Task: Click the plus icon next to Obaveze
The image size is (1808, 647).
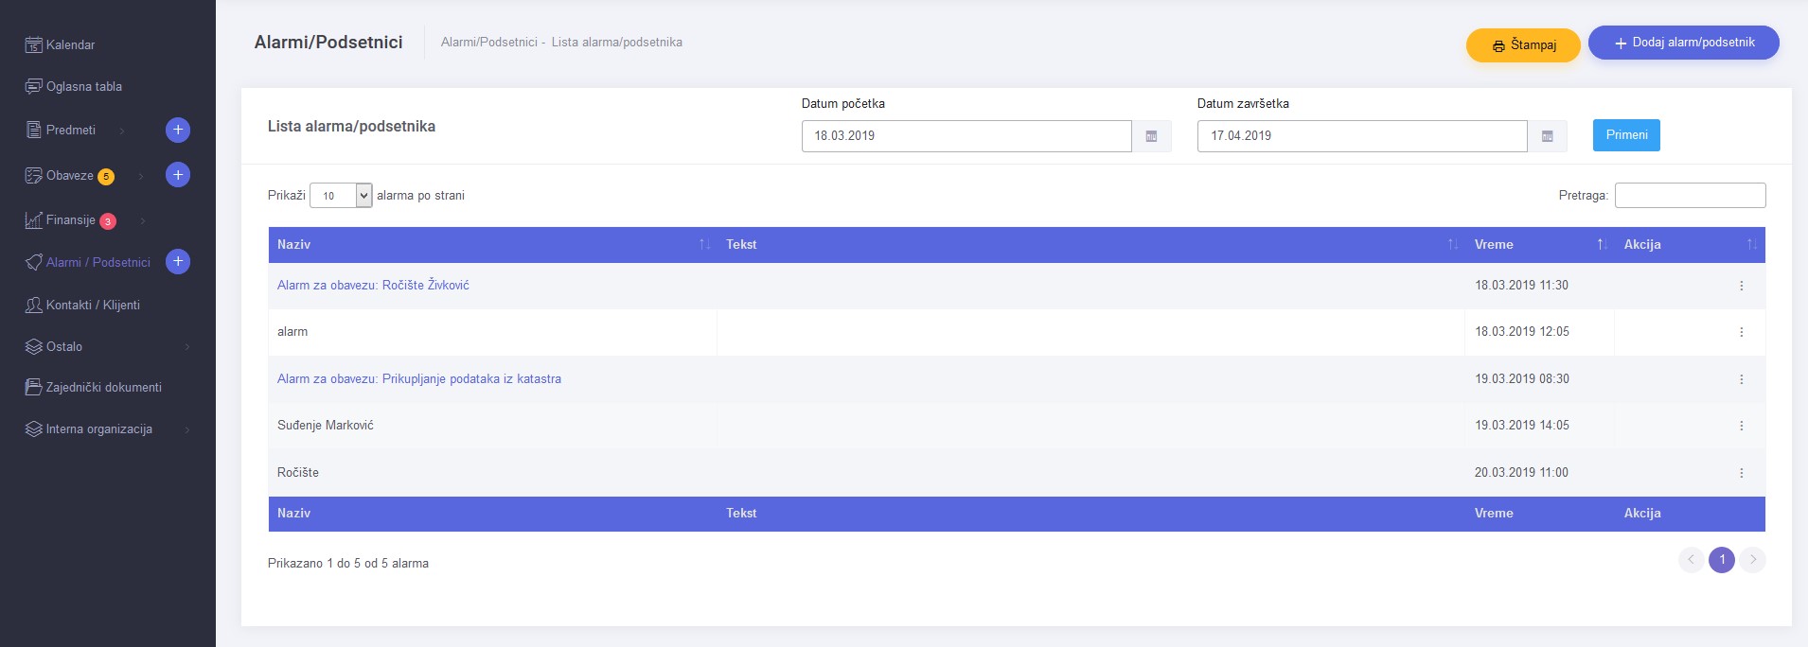Action: [178, 175]
